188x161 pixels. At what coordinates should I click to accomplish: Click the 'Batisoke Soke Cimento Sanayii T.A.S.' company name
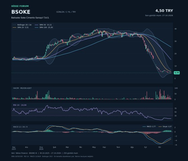[30, 17]
